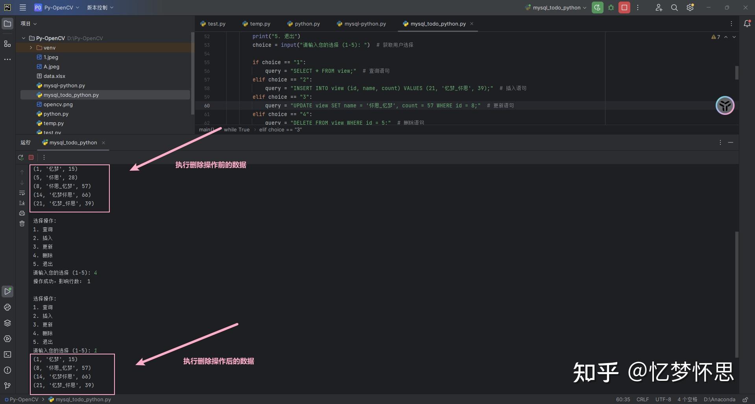Rerun the mysql_todo_python program
Viewport: 755px width, 404px height.
coord(20,157)
